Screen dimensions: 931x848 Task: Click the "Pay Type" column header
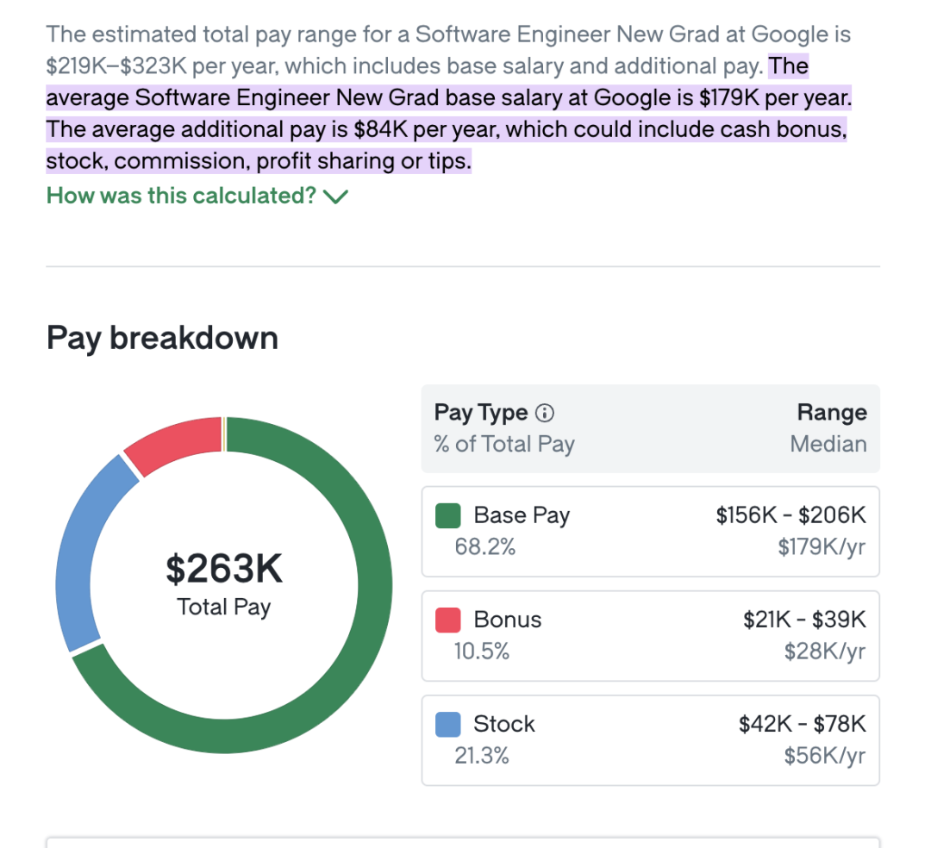(481, 413)
